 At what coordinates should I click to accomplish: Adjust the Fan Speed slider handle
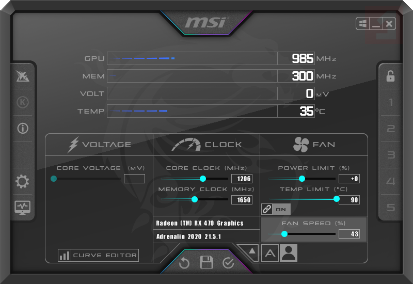coord(284,234)
